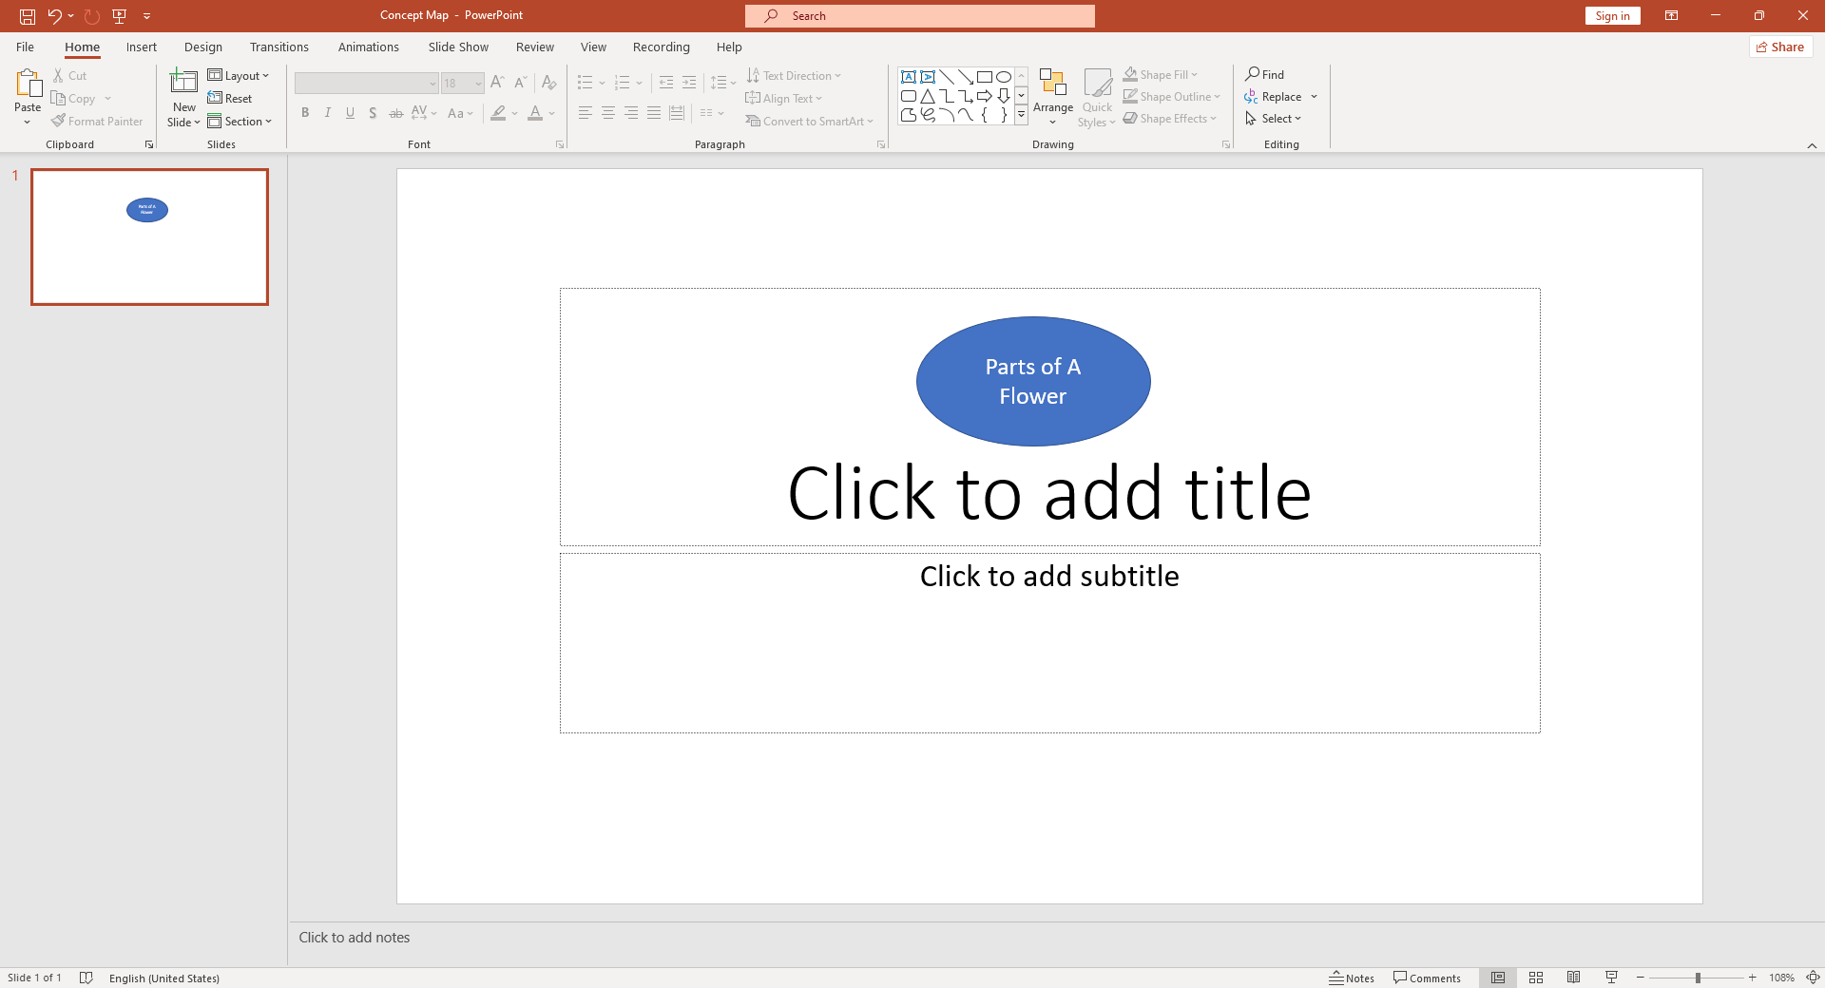The height and width of the screenshot is (988, 1825).
Task: Increase font size with the A-up icon
Action: [497, 84]
